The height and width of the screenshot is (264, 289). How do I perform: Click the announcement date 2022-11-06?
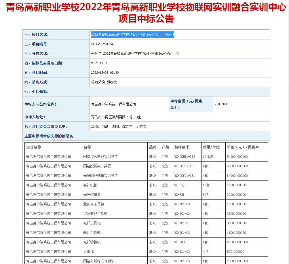100,63
